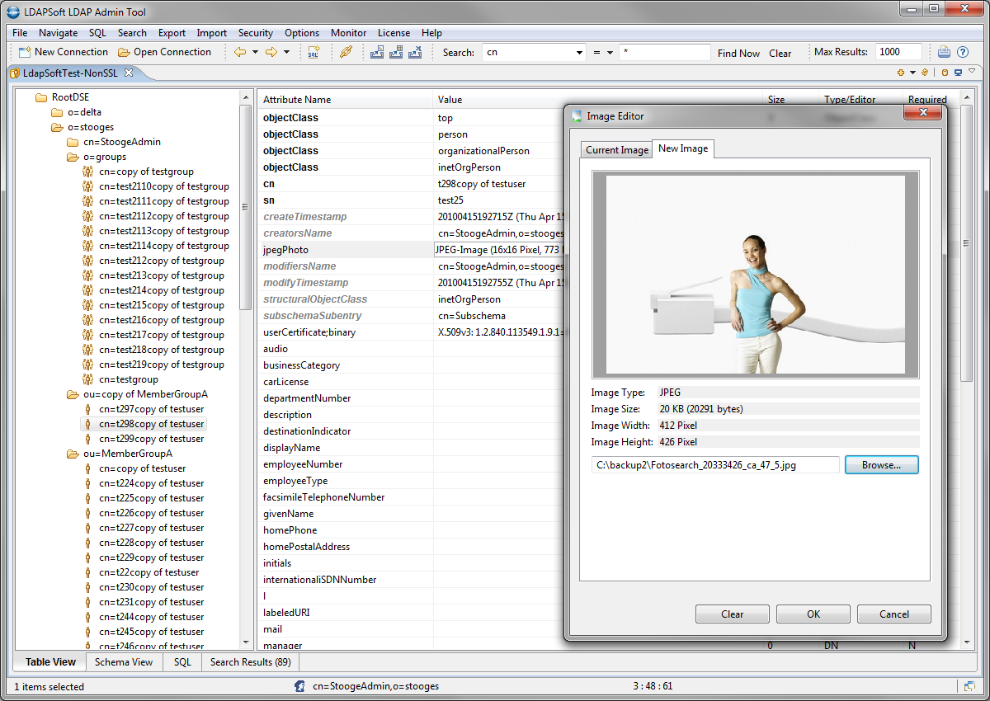Click the Open Connection folder icon
Image resolution: width=990 pixels, height=701 pixels.
pos(124,52)
